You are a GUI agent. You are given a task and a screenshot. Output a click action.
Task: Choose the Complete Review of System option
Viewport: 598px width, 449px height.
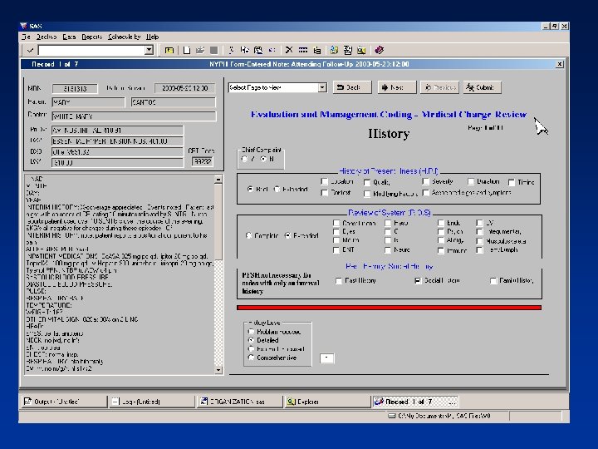pos(251,236)
